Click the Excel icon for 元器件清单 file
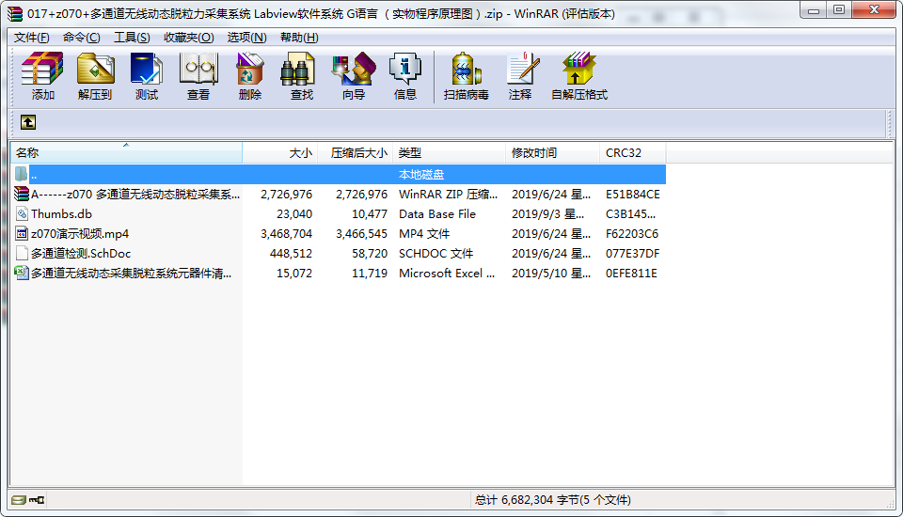The image size is (903, 517). (x=22, y=273)
